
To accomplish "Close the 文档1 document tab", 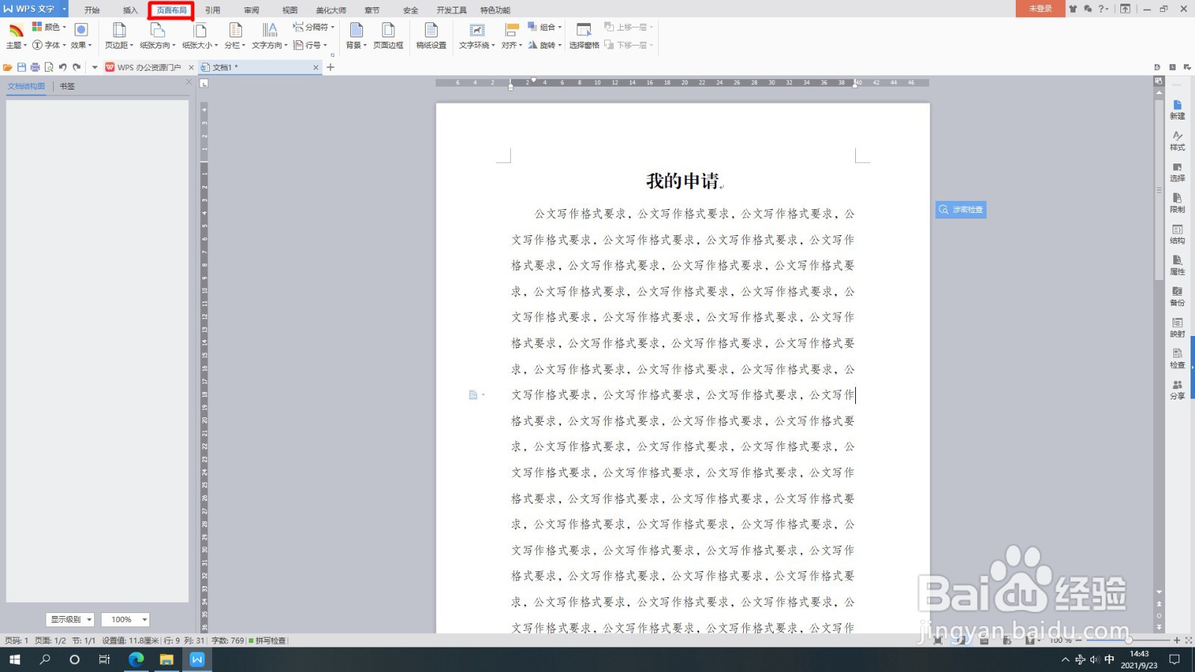I will [316, 67].
